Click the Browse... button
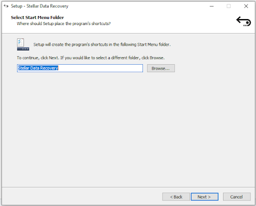The image size is (256, 206). (x=161, y=68)
